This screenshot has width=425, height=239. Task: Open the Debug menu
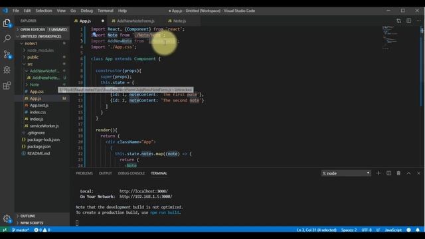[x=87, y=11]
